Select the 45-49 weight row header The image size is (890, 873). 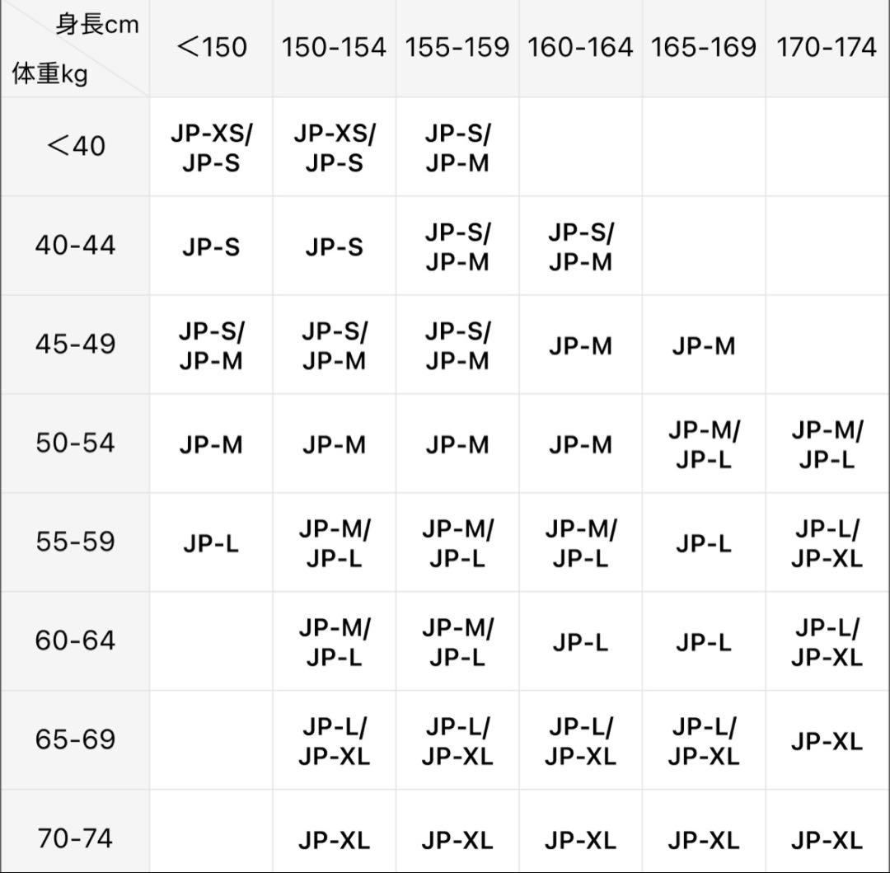[76, 344]
